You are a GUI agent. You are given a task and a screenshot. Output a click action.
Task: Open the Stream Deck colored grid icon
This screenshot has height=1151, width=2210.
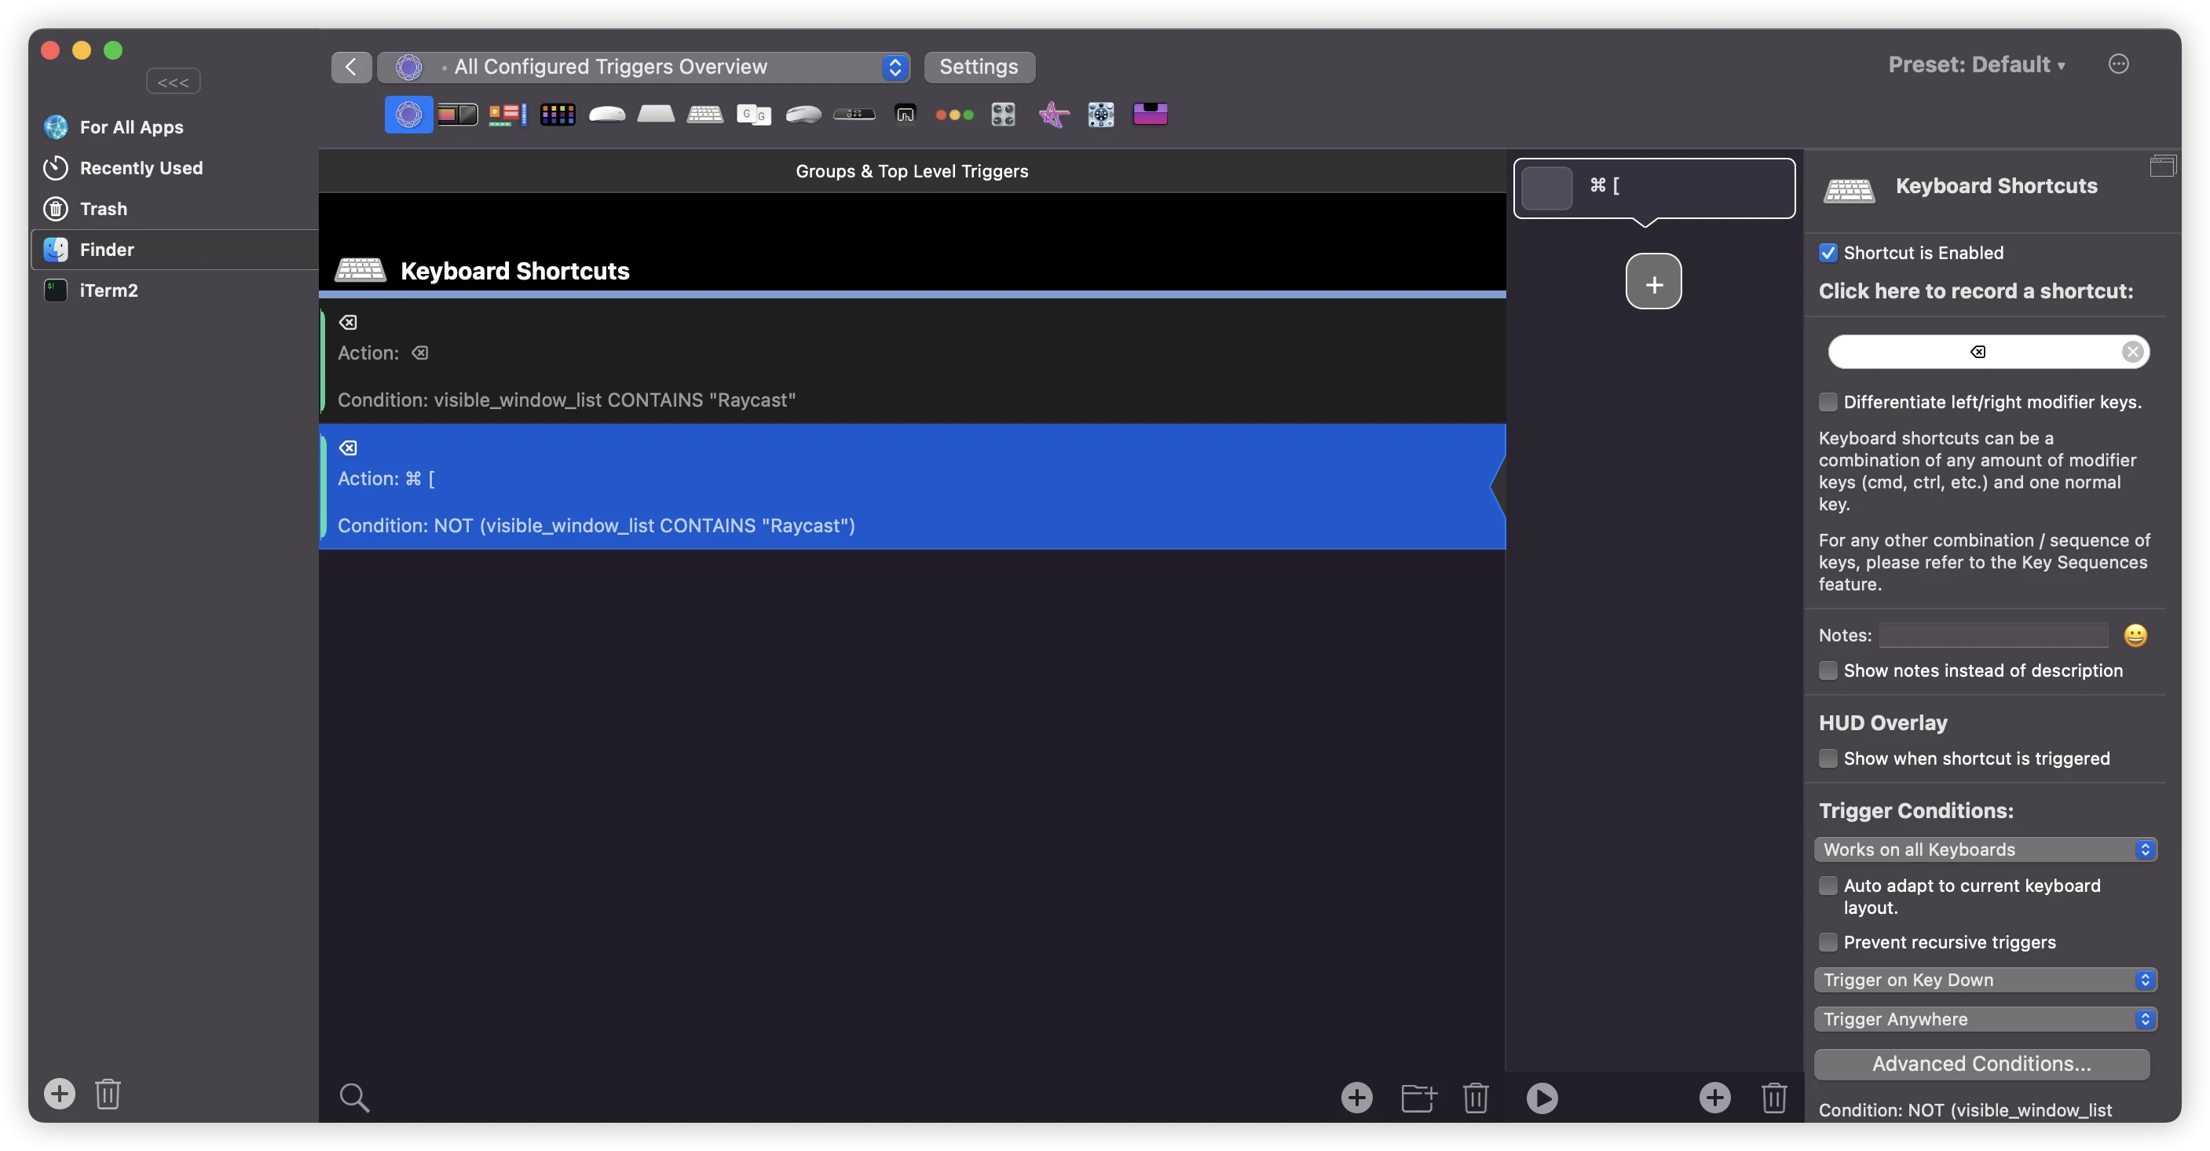tap(558, 114)
